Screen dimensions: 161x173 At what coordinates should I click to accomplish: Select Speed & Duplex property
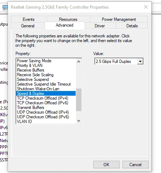[46, 94]
